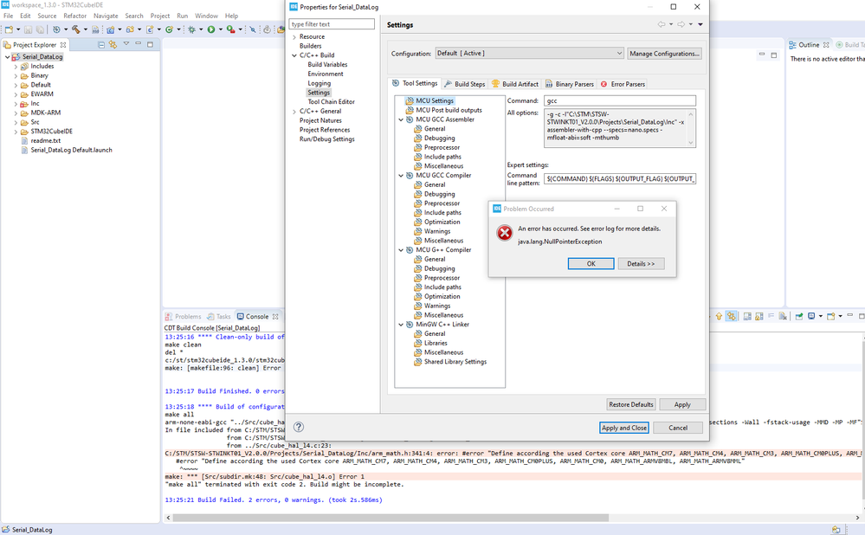Click the console scroll-up arrow icon
The width and height of the screenshot is (865, 535).
719,317
